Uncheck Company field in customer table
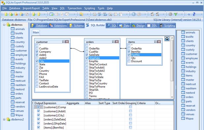The height and width of the screenshot is (130, 204). (37, 51)
